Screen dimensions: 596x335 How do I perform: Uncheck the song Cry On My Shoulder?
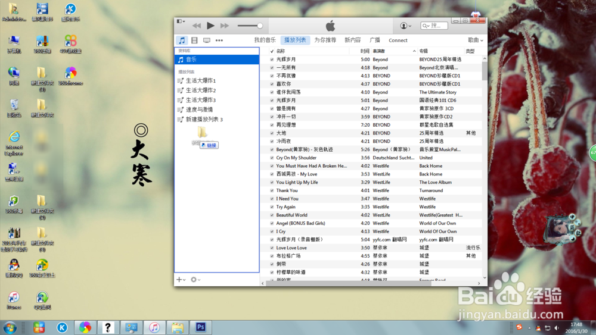click(272, 158)
